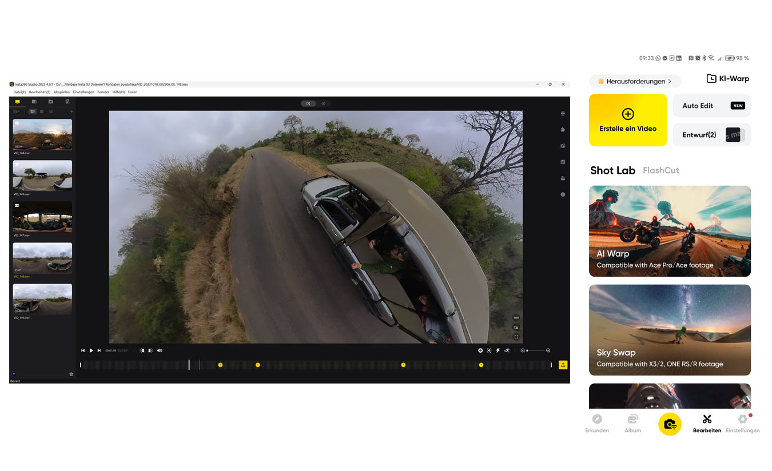Open the Sky Swap card

tap(670, 330)
